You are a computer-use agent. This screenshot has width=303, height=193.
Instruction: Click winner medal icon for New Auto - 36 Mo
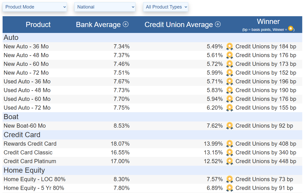[x=229, y=47]
